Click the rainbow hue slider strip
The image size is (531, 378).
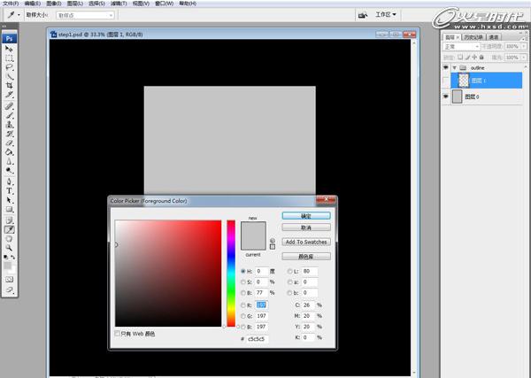click(x=231, y=273)
